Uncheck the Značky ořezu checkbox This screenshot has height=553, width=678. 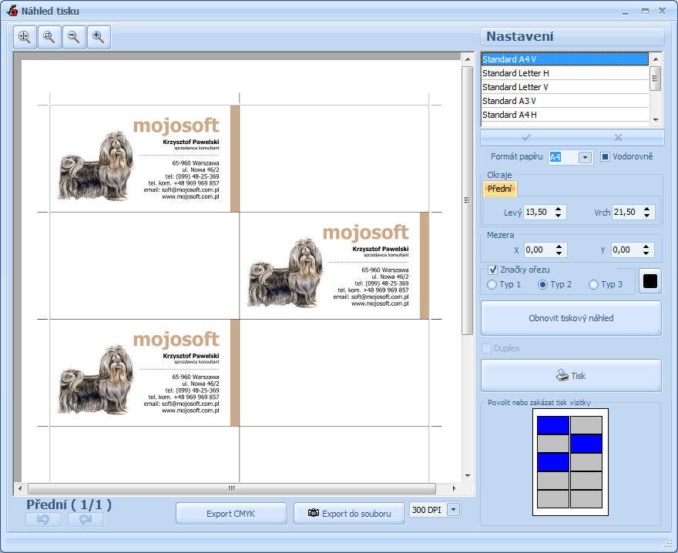(492, 270)
